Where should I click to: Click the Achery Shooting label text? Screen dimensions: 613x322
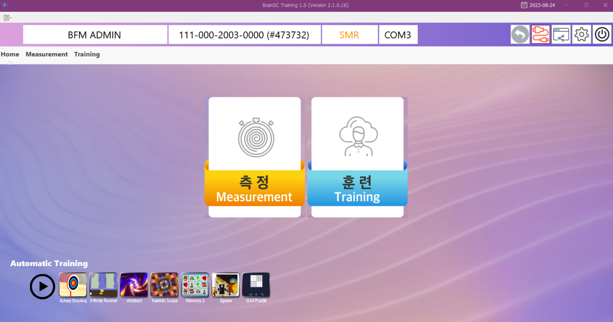point(73,301)
